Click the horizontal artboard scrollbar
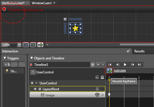This screenshot has width=154, height=107. 137,45
